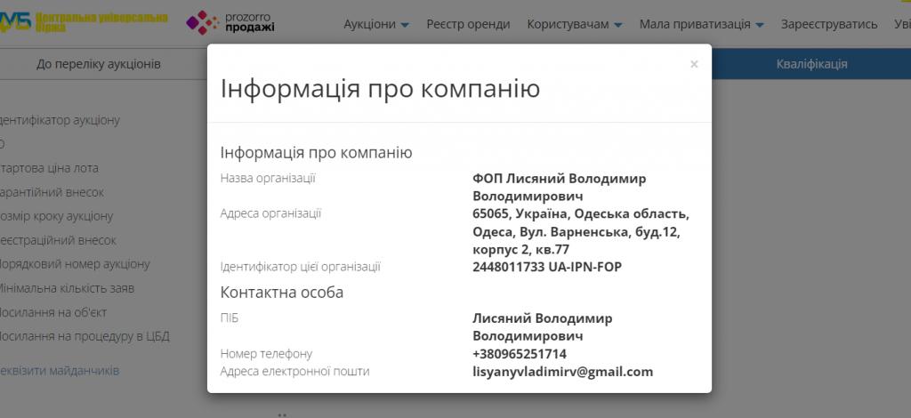Open the Користувачам dropdown menu
The height and width of the screenshot is (418, 911).
pos(574,24)
